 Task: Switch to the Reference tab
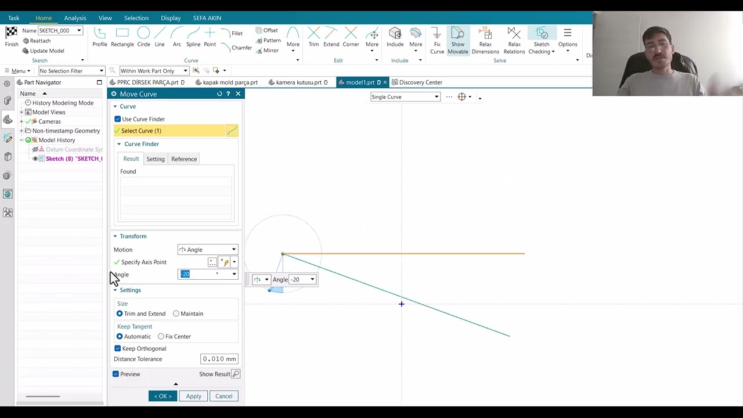pyautogui.click(x=184, y=159)
